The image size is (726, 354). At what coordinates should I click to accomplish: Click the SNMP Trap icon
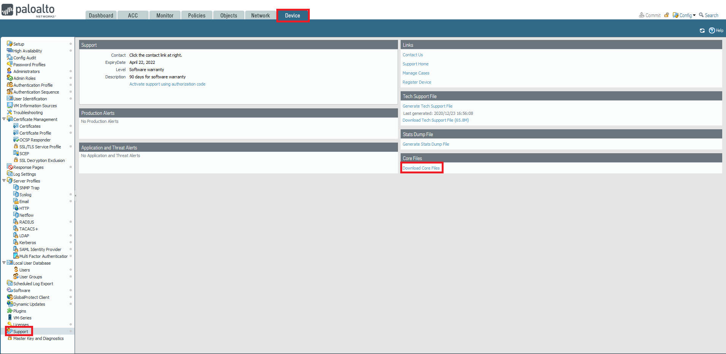16,187
